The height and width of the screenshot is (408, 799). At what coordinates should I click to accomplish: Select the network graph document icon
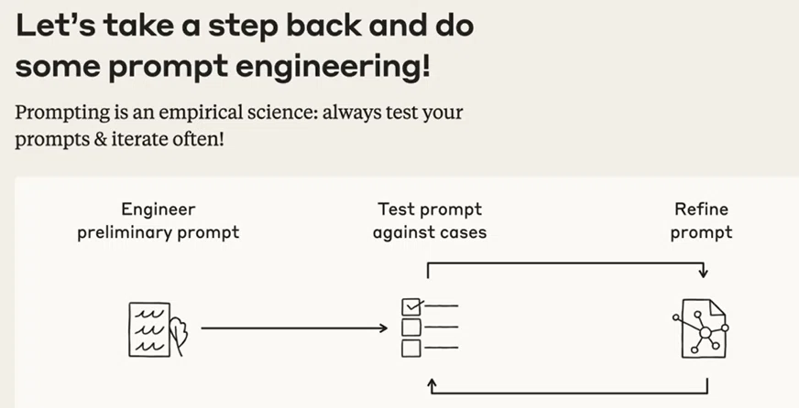701,328
